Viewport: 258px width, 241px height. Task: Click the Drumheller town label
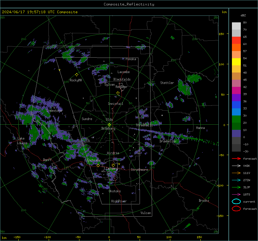[168, 141]
